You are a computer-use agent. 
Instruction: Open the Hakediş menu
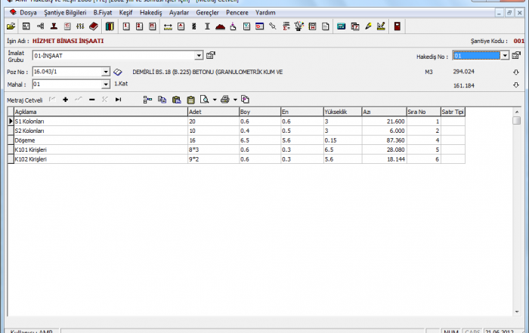(151, 13)
